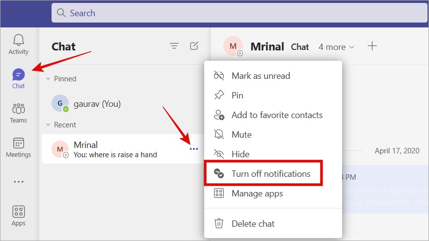The image size is (429, 241).
Task: Collapse the Pinned section
Action: [48, 79]
